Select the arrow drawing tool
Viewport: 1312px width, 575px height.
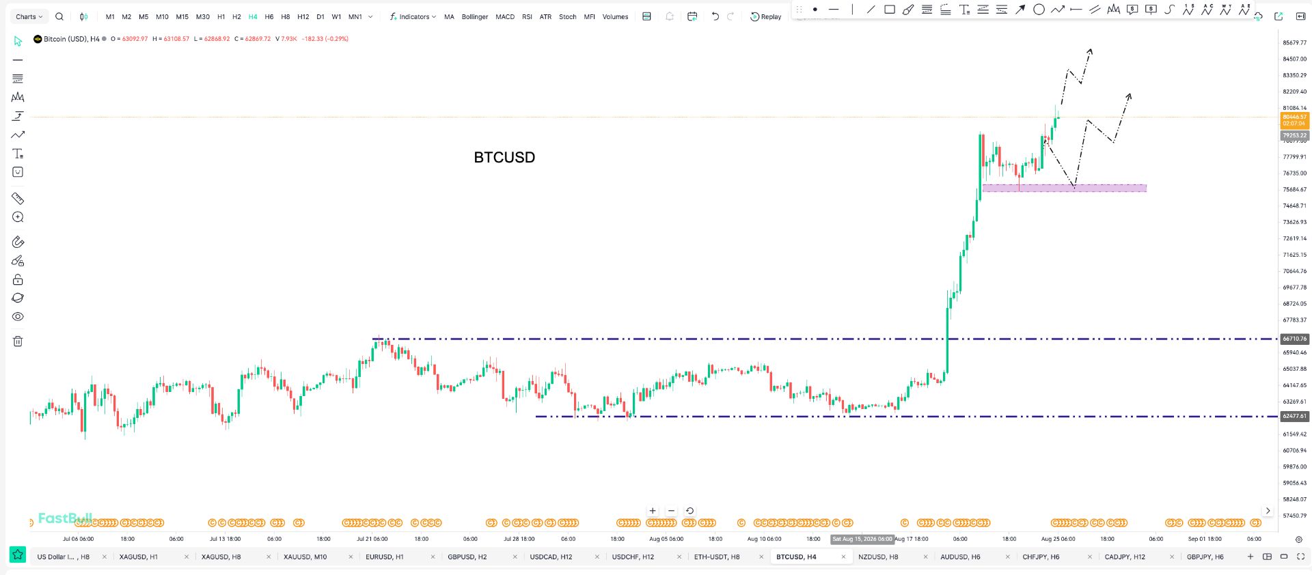[x=1020, y=10]
